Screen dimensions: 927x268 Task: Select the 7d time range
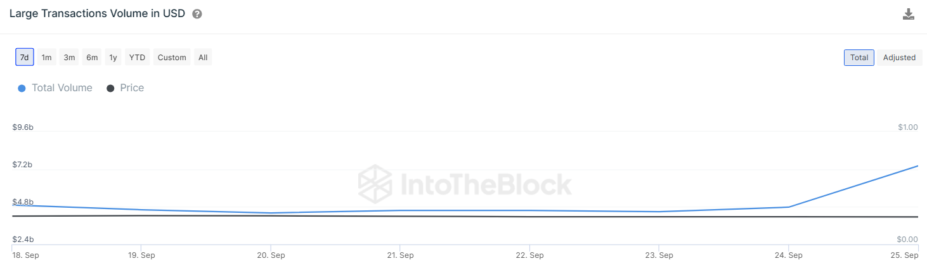click(x=25, y=57)
